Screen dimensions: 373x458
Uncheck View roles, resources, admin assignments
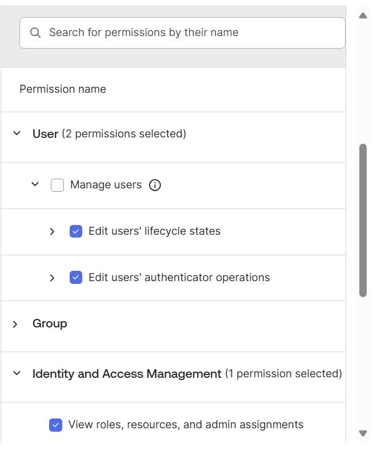[56, 425]
